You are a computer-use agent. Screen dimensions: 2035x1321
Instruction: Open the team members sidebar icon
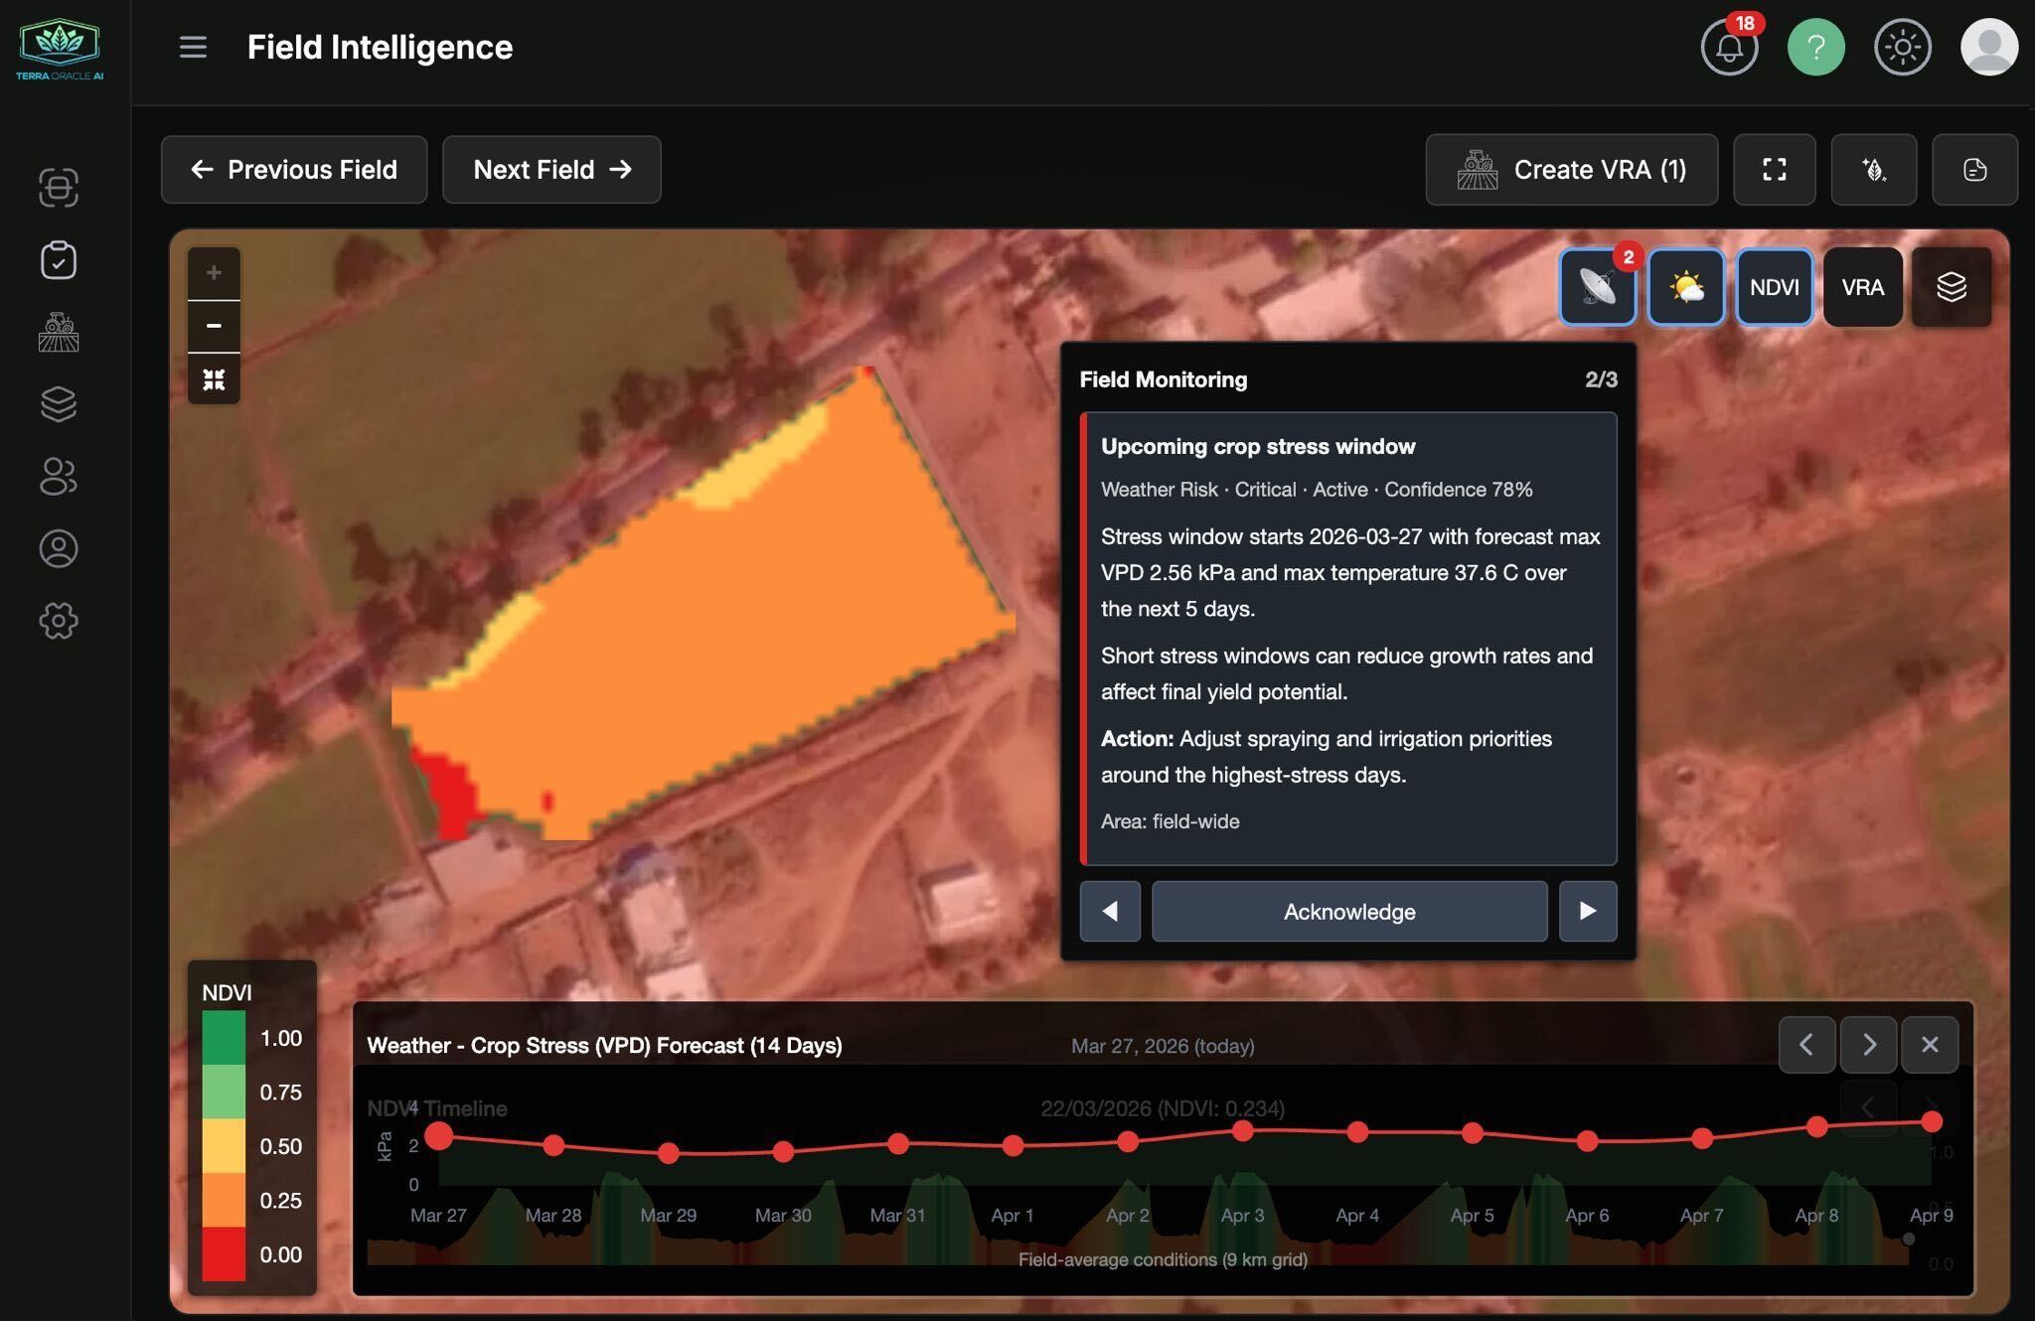tap(58, 478)
